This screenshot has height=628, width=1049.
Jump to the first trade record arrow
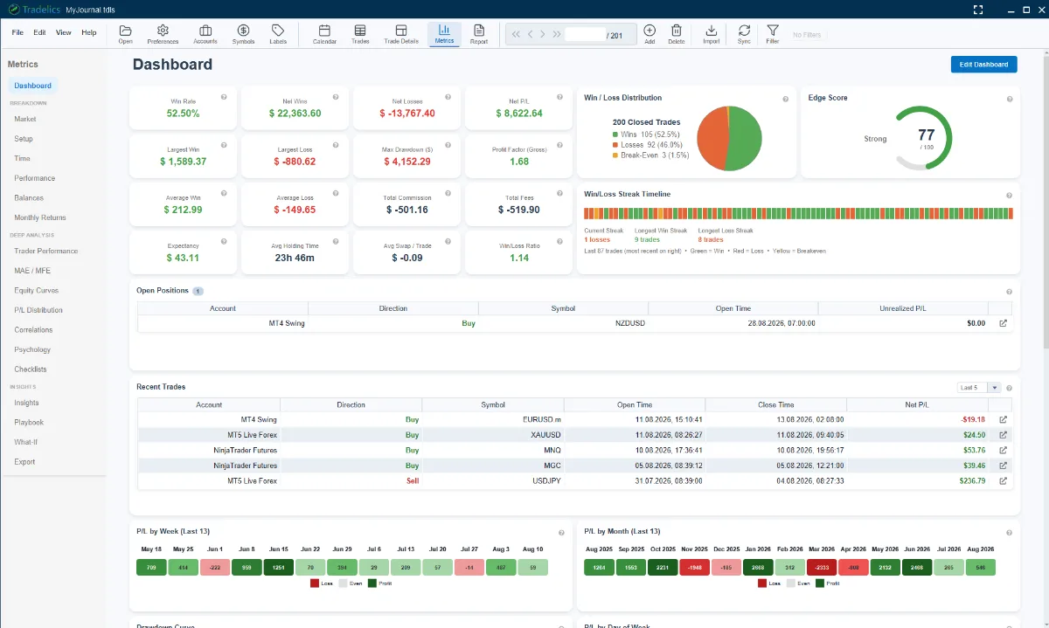click(516, 34)
